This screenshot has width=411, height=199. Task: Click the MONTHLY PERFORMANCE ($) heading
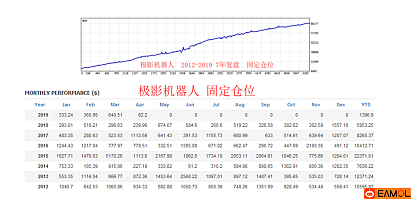(62, 93)
